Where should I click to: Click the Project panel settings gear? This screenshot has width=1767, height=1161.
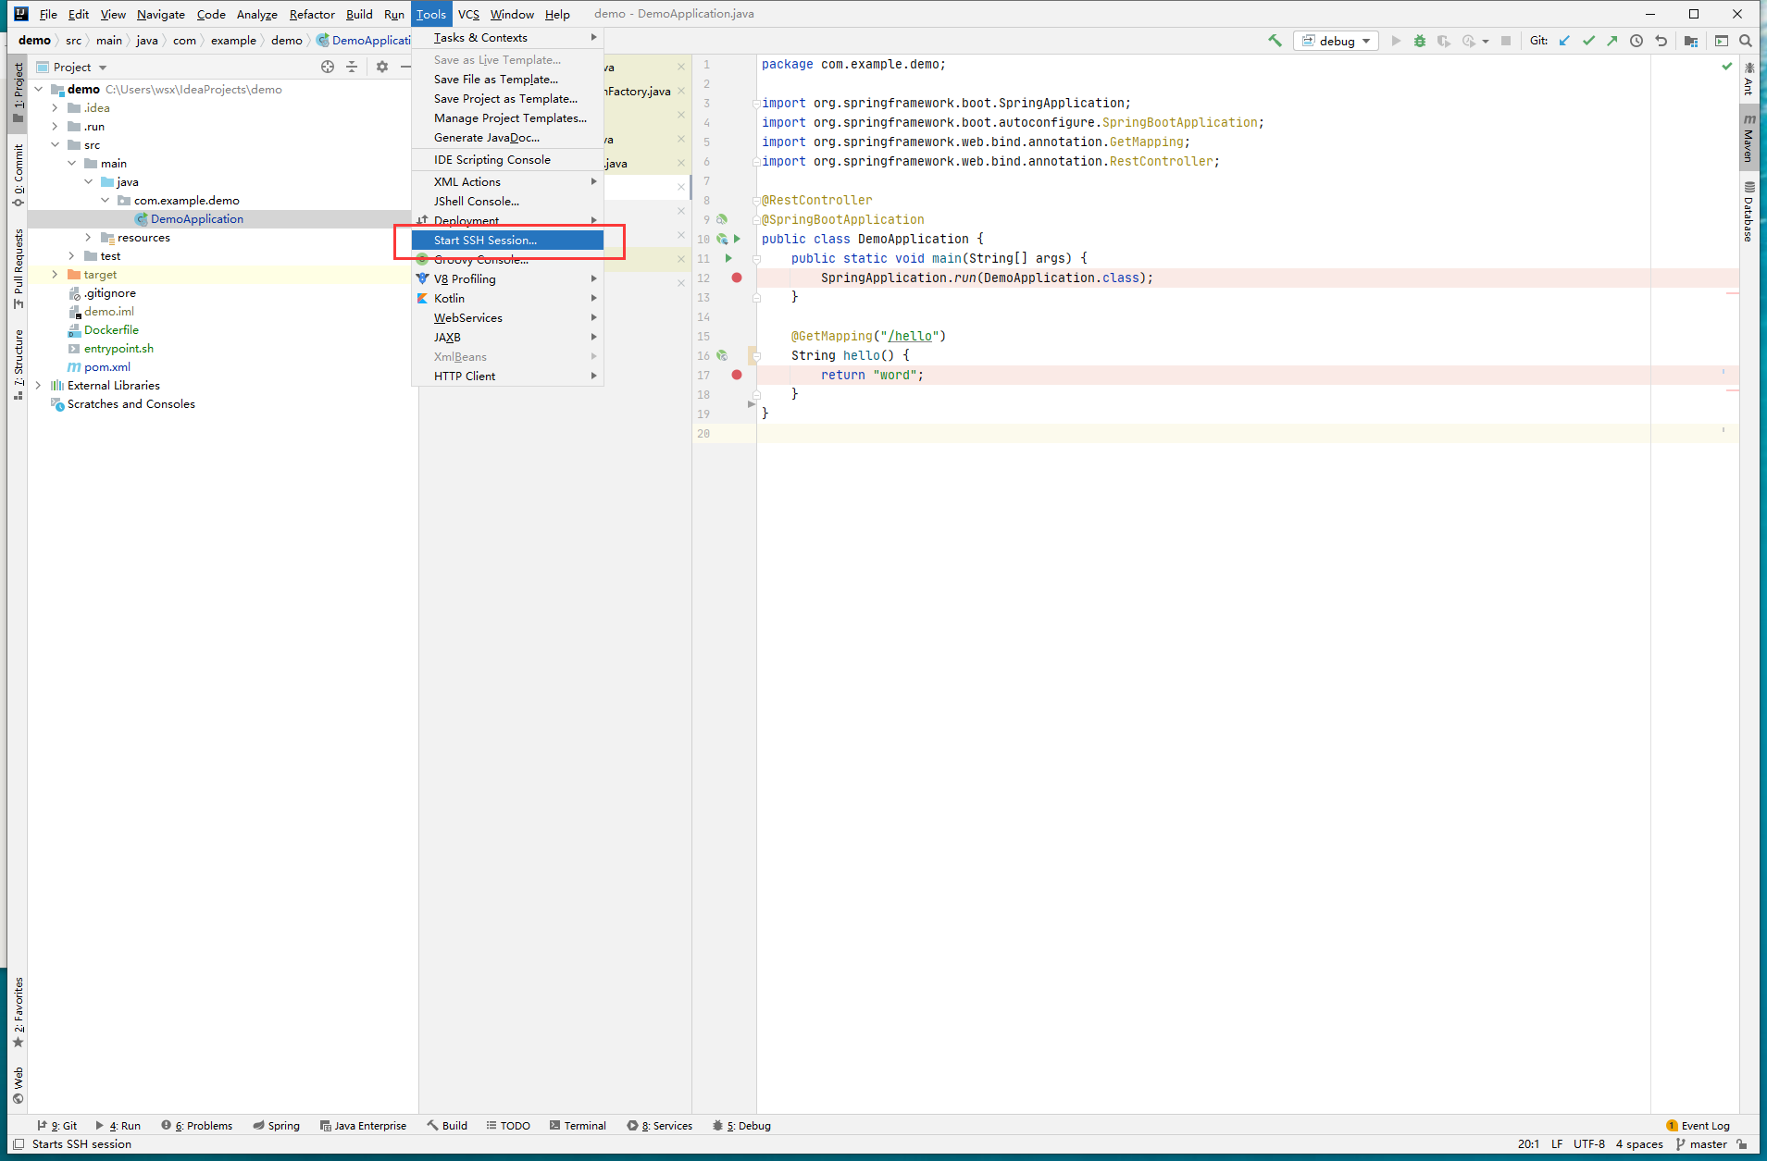(x=381, y=67)
